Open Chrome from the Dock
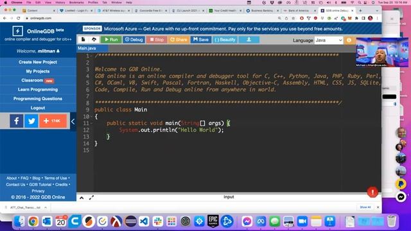This screenshot has height=231, width=411. 33,221
